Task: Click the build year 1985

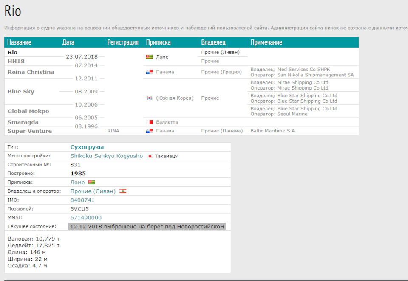Action: click(x=78, y=174)
